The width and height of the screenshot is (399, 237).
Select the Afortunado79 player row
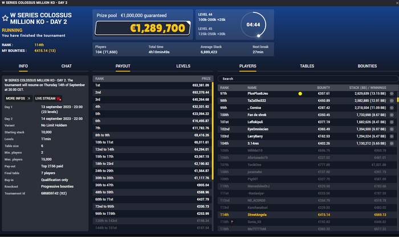point(306,157)
